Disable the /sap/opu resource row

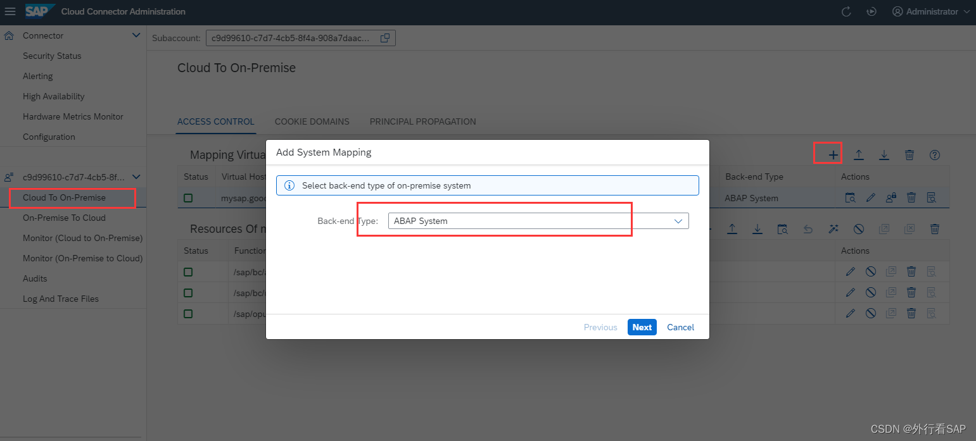tap(871, 313)
